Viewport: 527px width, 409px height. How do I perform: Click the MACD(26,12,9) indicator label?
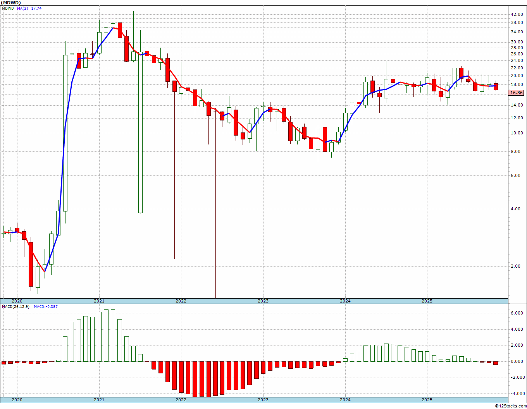click(x=15, y=307)
